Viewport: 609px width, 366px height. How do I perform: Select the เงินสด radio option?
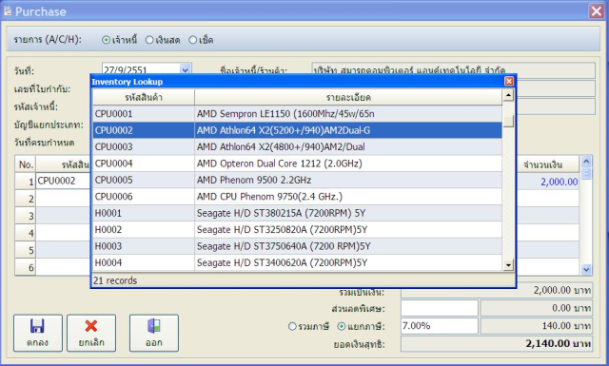point(163,40)
